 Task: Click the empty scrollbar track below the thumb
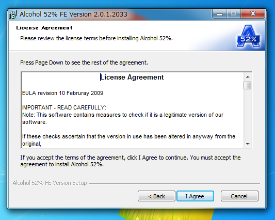point(248,115)
